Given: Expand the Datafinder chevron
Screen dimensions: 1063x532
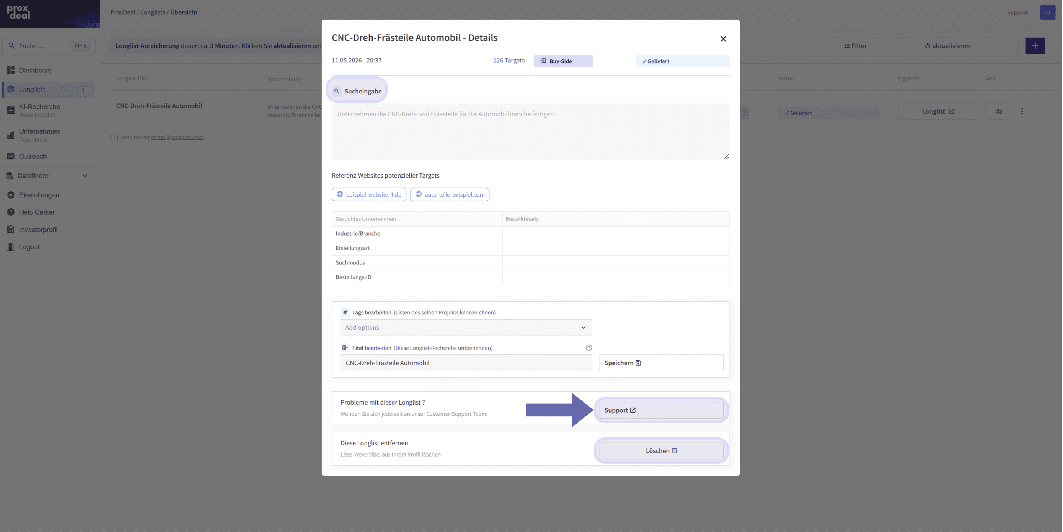Looking at the screenshot, I should pyautogui.click(x=85, y=176).
